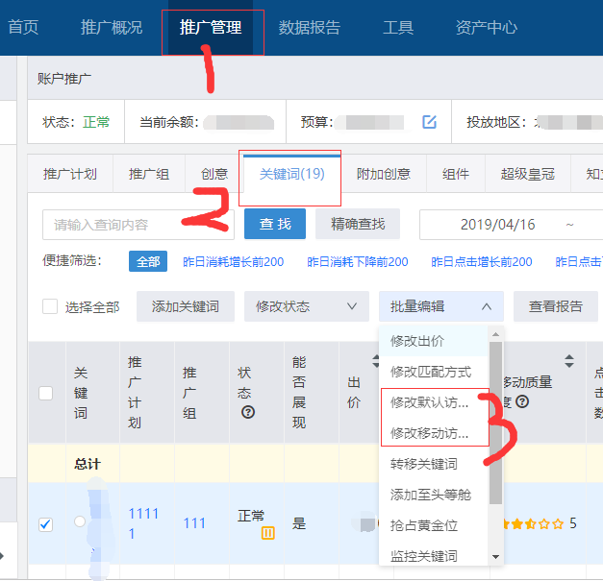Open 推广管理 in the top navigation
The width and height of the screenshot is (603, 581).
coord(212,27)
